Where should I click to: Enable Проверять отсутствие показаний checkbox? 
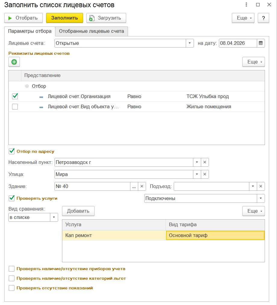tap(12, 288)
